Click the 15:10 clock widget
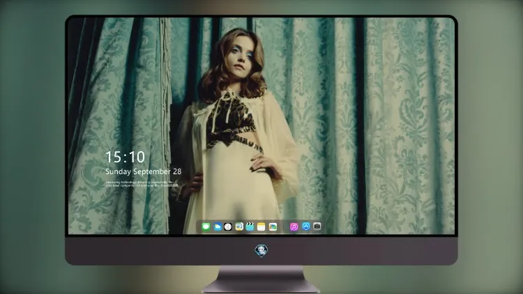 (x=125, y=157)
